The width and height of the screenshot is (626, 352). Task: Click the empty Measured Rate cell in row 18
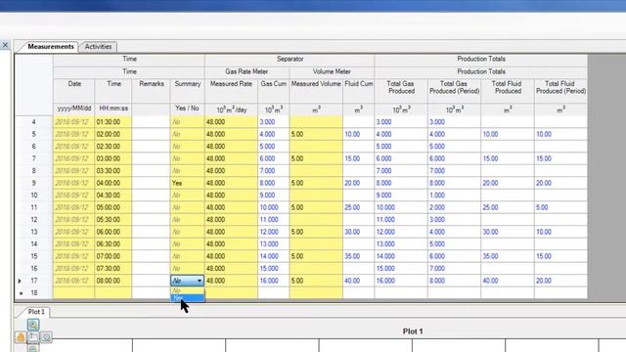point(231,293)
